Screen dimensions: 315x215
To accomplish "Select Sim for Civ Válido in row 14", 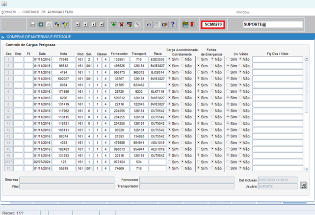I will click(x=228, y=142).
